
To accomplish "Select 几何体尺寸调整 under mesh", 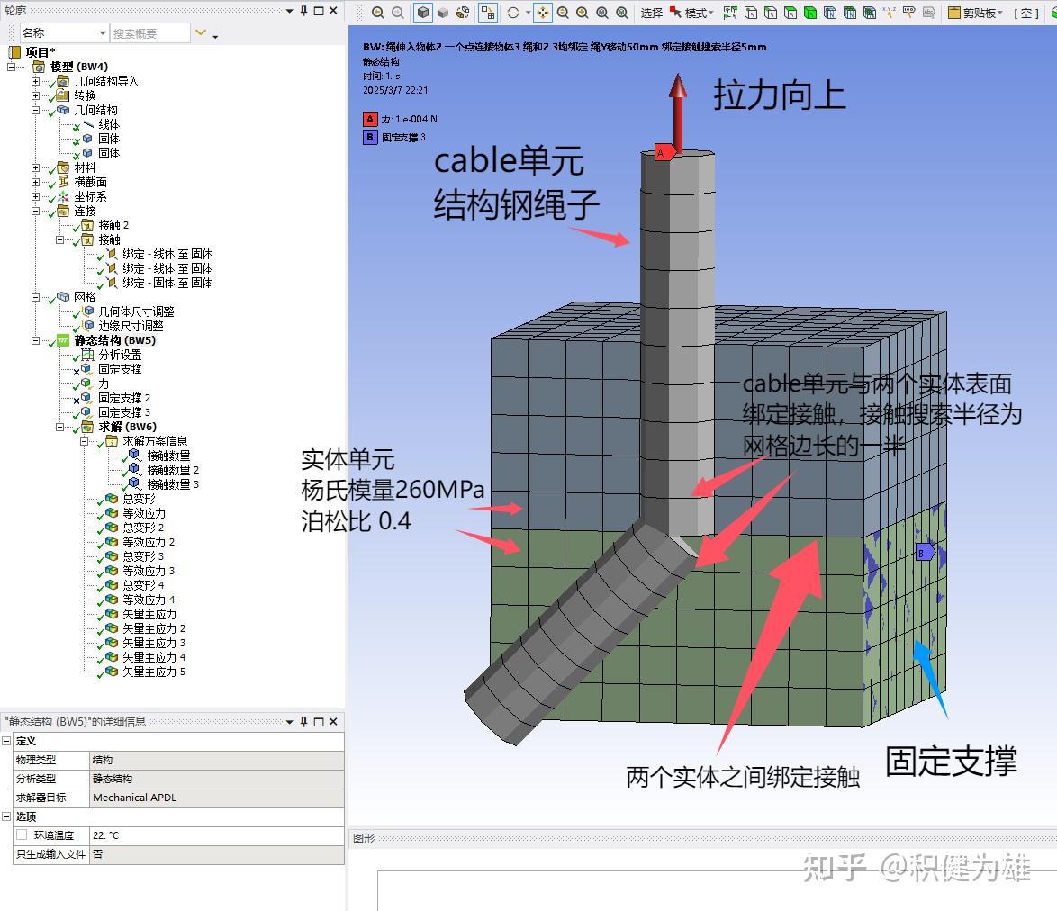I will pos(136,311).
